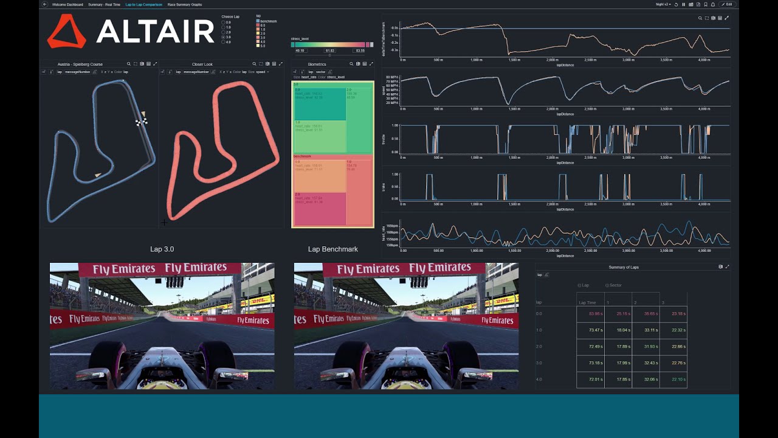Maximize the Austria - Spielberg Course panel

click(x=155, y=64)
